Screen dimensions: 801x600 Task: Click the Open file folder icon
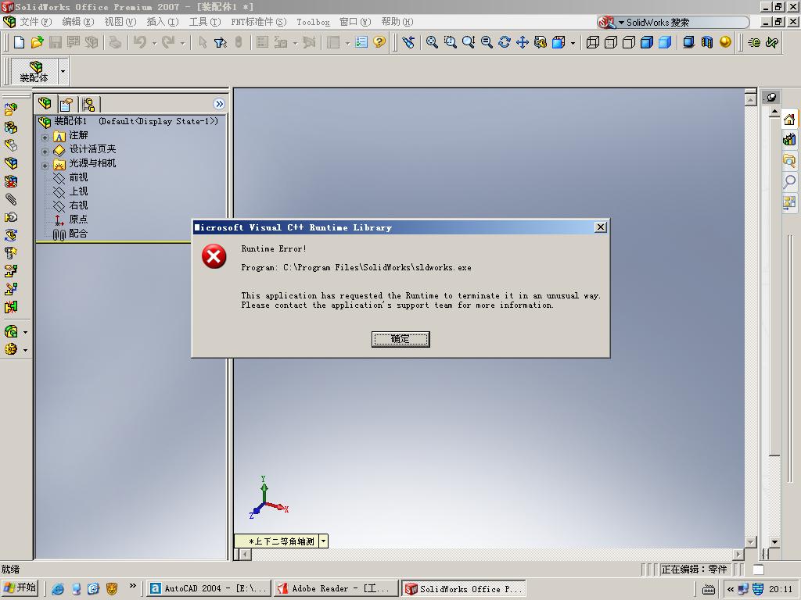[x=37, y=42]
